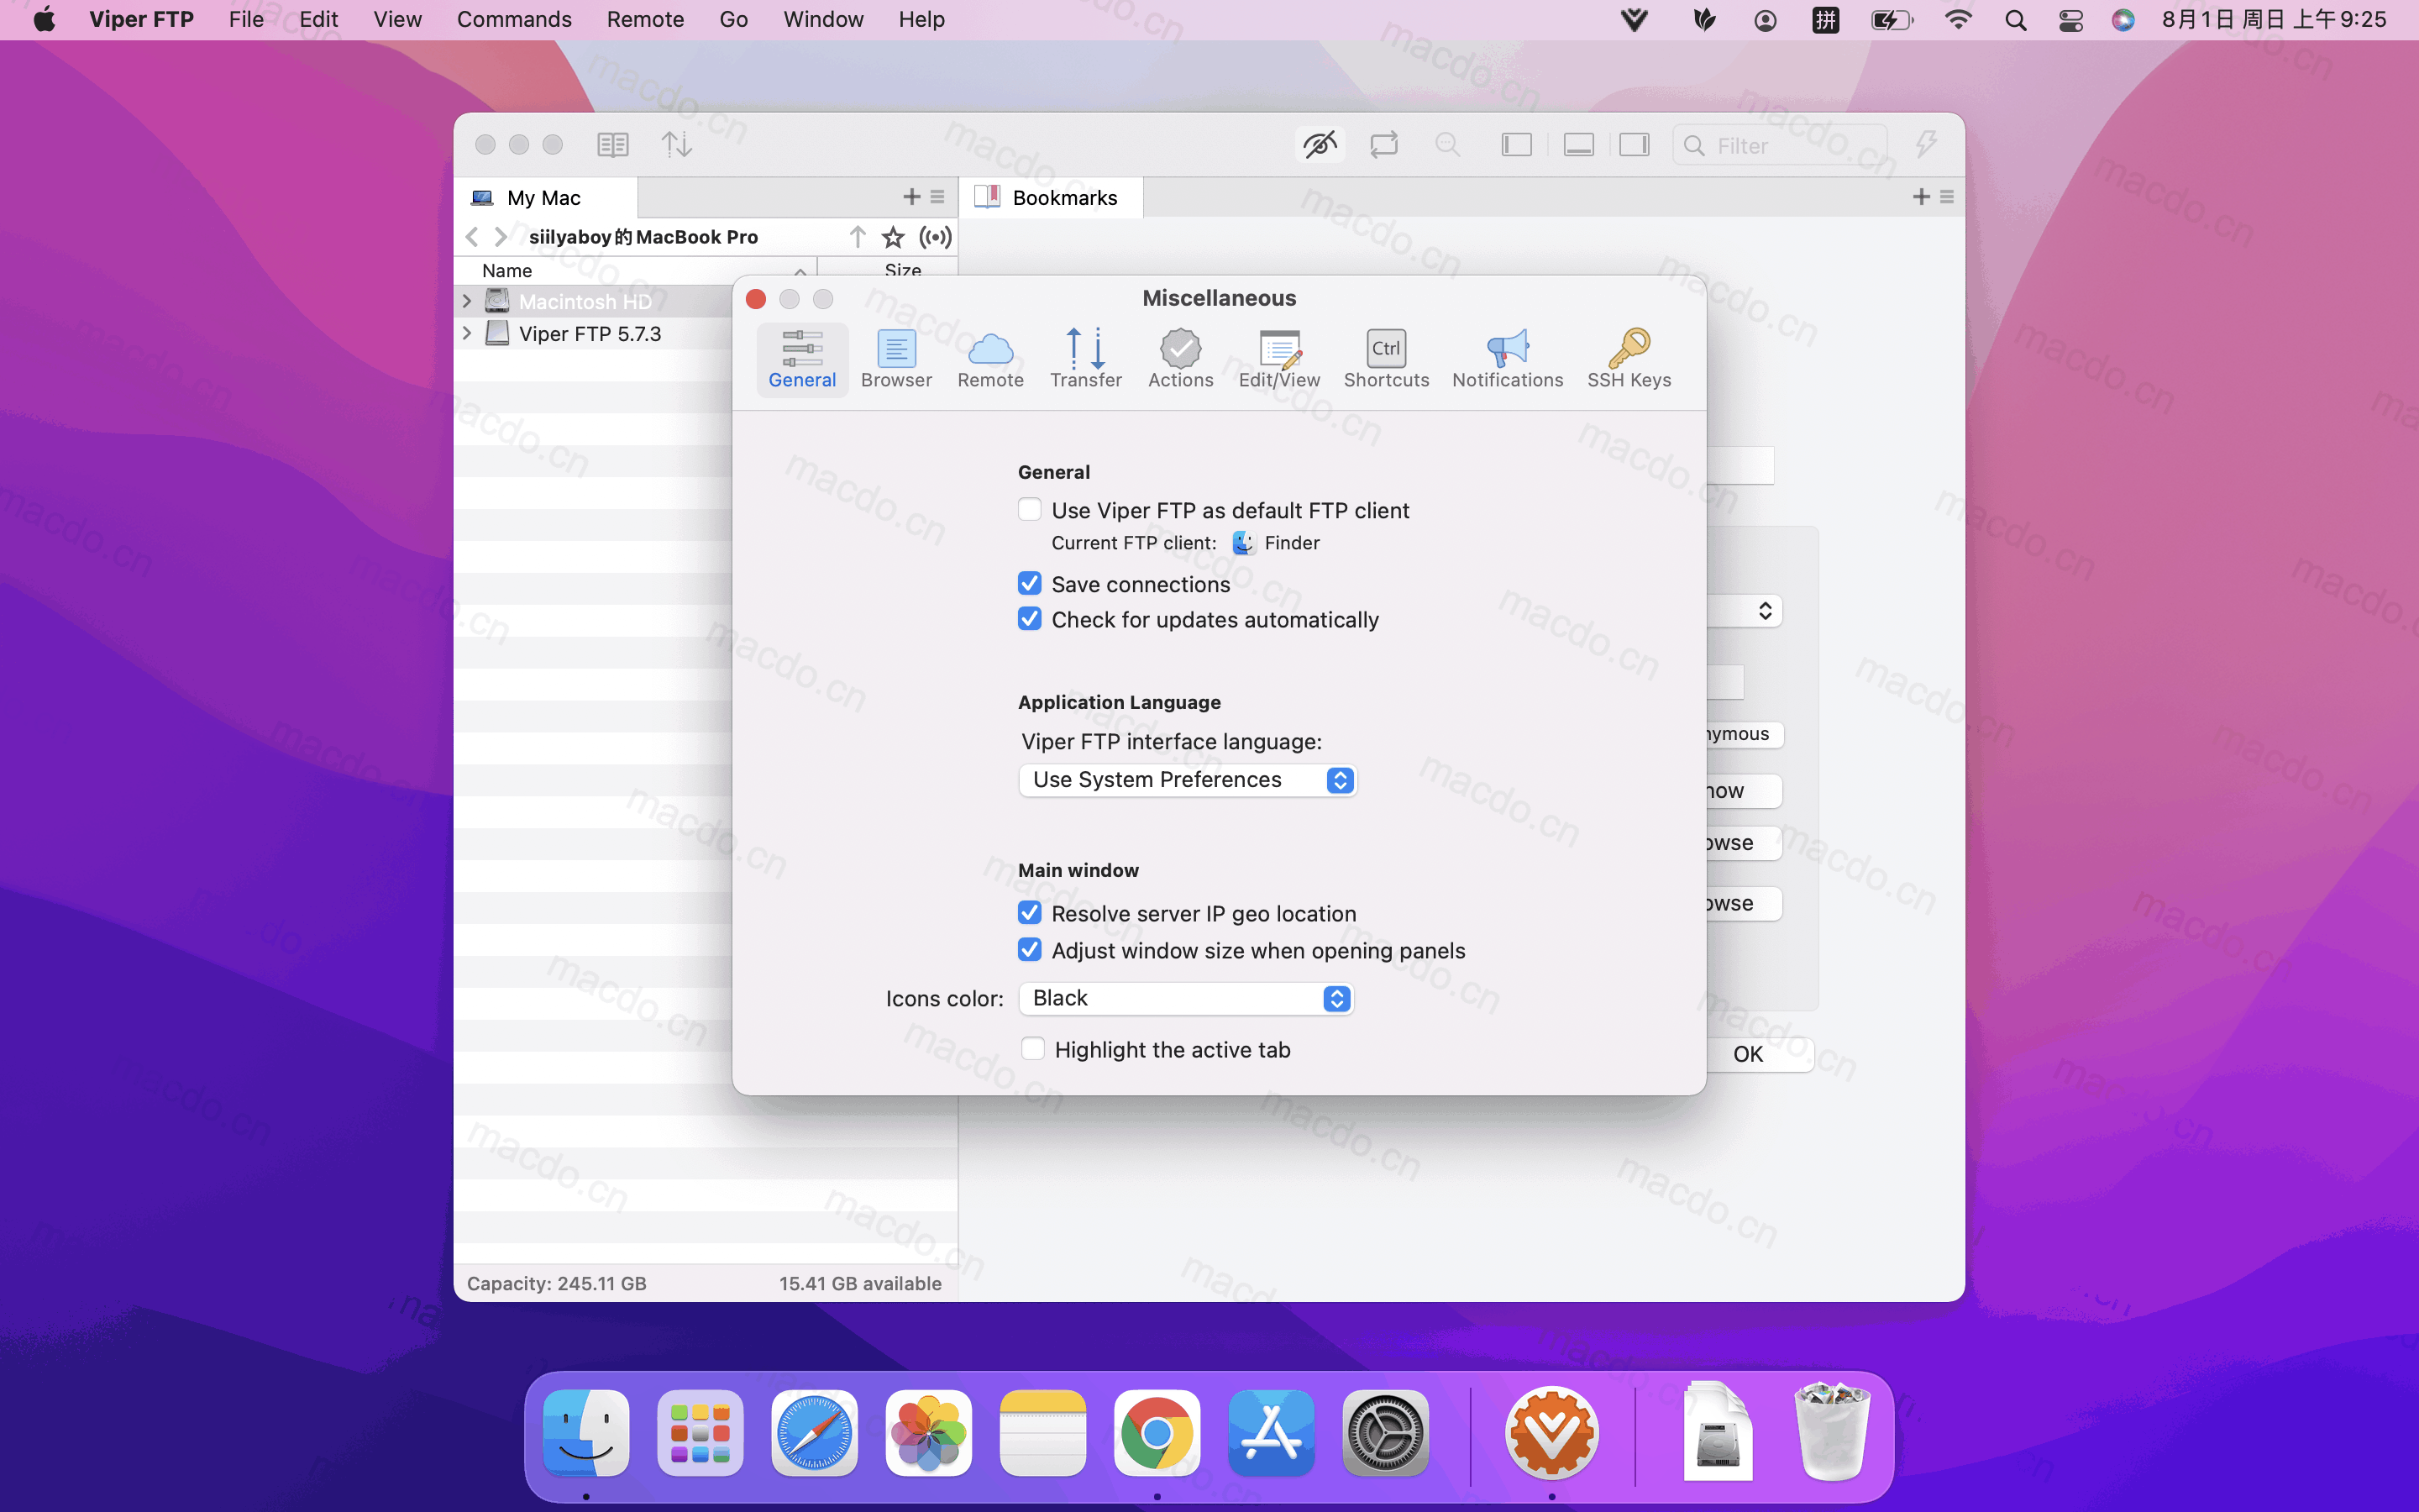The width and height of the screenshot is (2419, 1512).
Task: Open the SSH Keys preferences pane
Action: click(1629, 359)
